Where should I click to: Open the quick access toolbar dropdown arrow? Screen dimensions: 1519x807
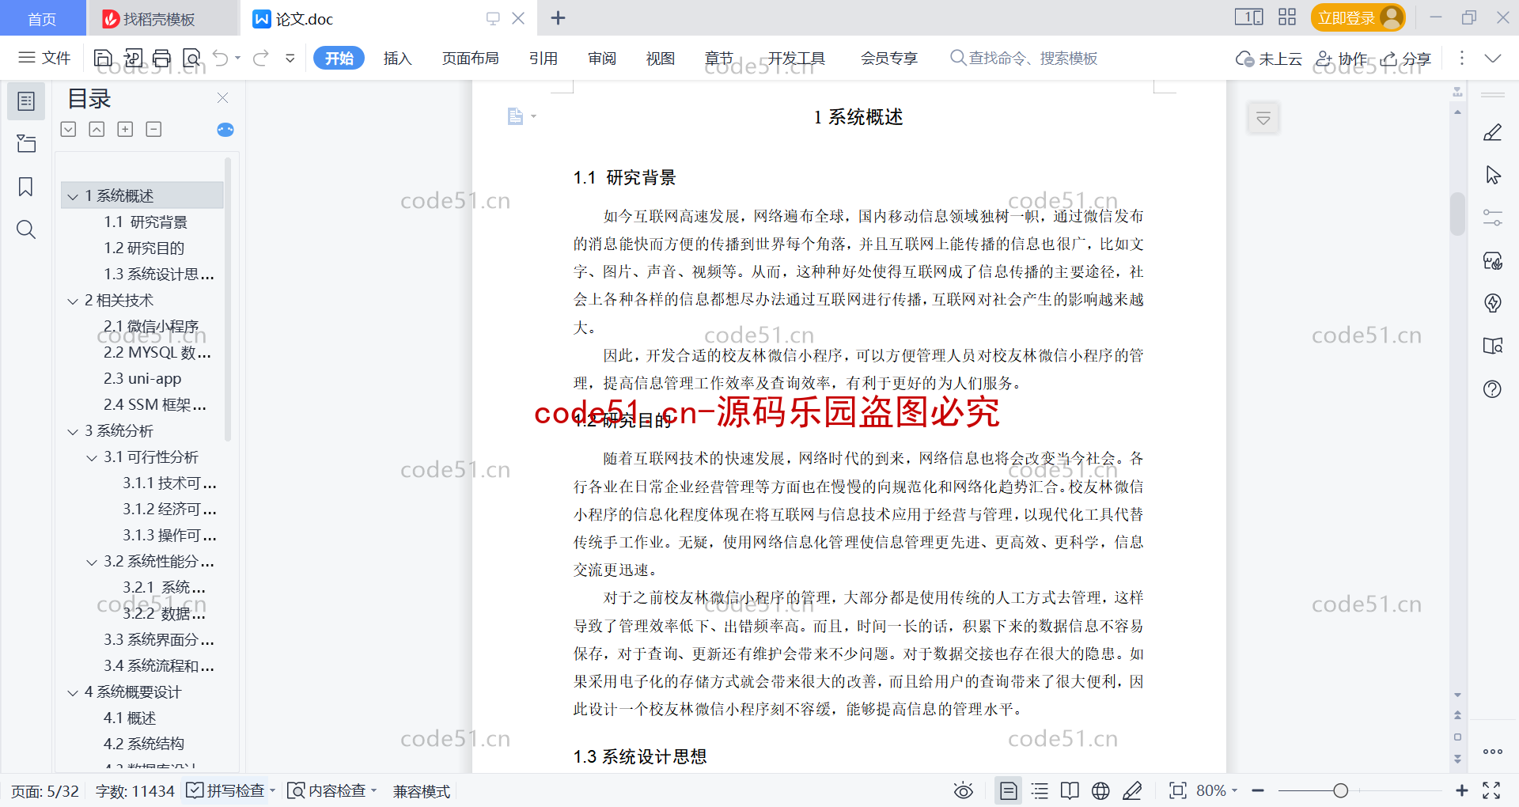click(290, 58)
